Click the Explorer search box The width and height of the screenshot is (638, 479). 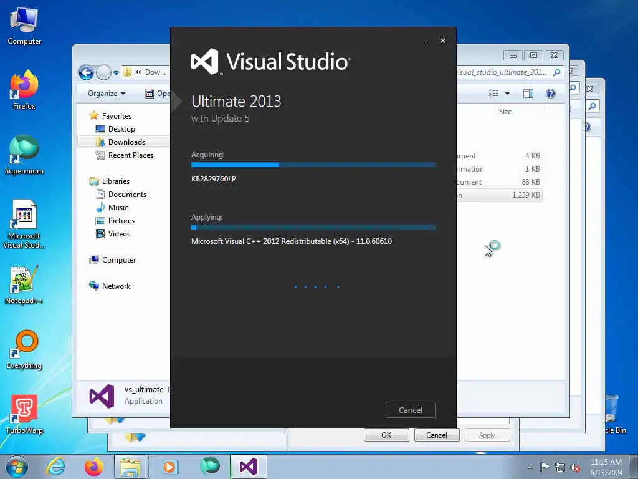tap(503, 72)
